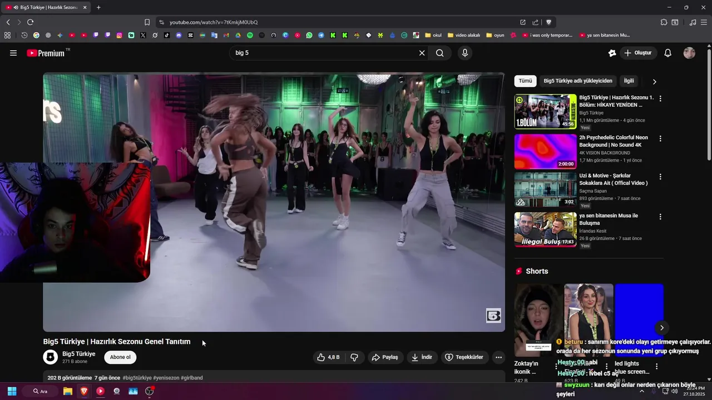The height and width of the screenshot is (400, 712).
Task: Reload the page in browser toolbar
Action: tap(30, 22)
